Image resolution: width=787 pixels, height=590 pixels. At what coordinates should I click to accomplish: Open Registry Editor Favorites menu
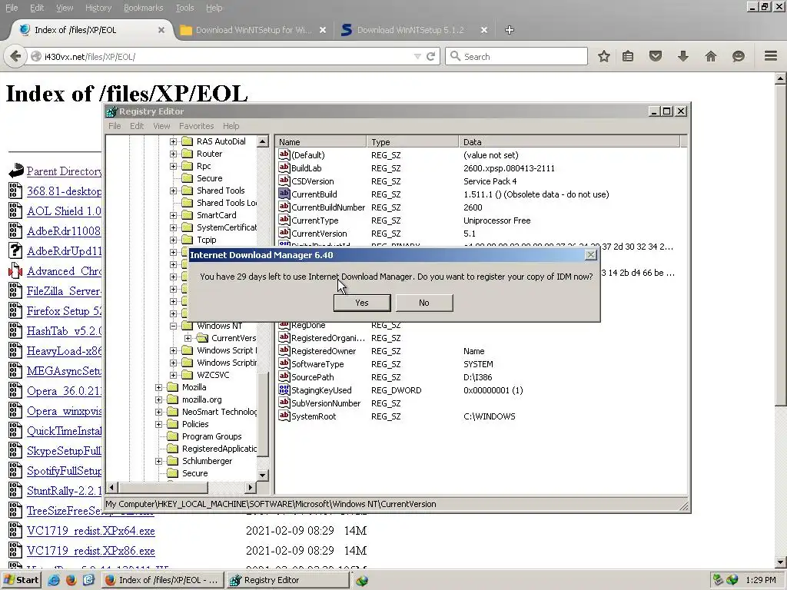pyautogui.click(x=196, y=126)
